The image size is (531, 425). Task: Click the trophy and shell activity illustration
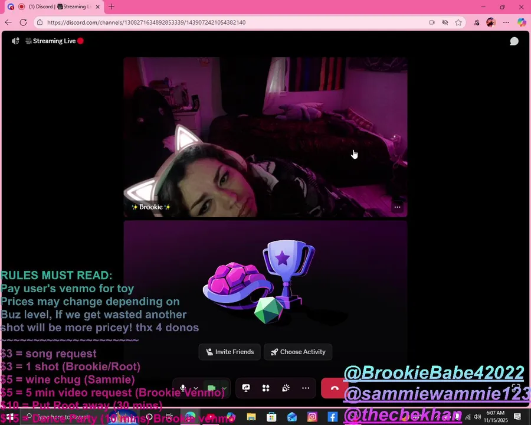tap(260, 282)
